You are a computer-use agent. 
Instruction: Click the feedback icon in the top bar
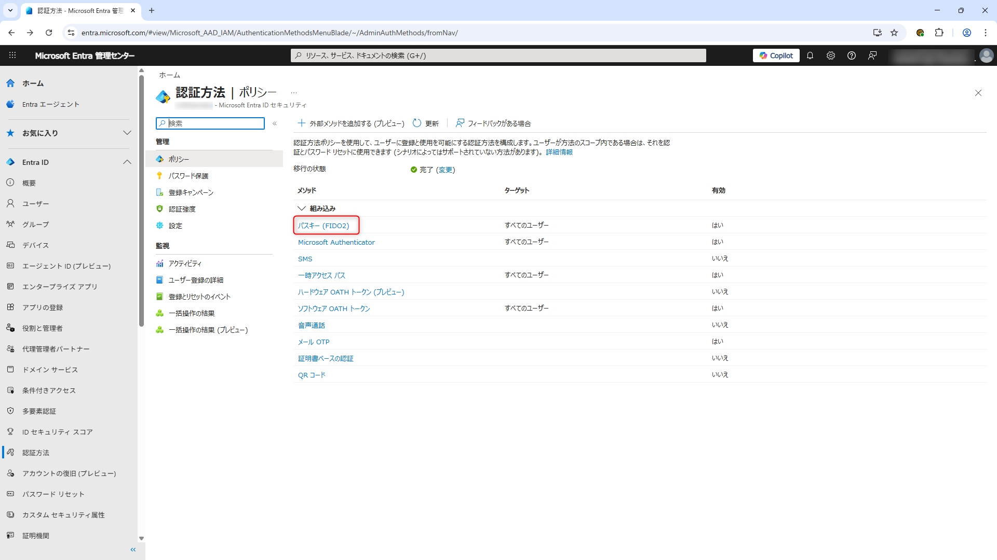[x=872, y=55]
